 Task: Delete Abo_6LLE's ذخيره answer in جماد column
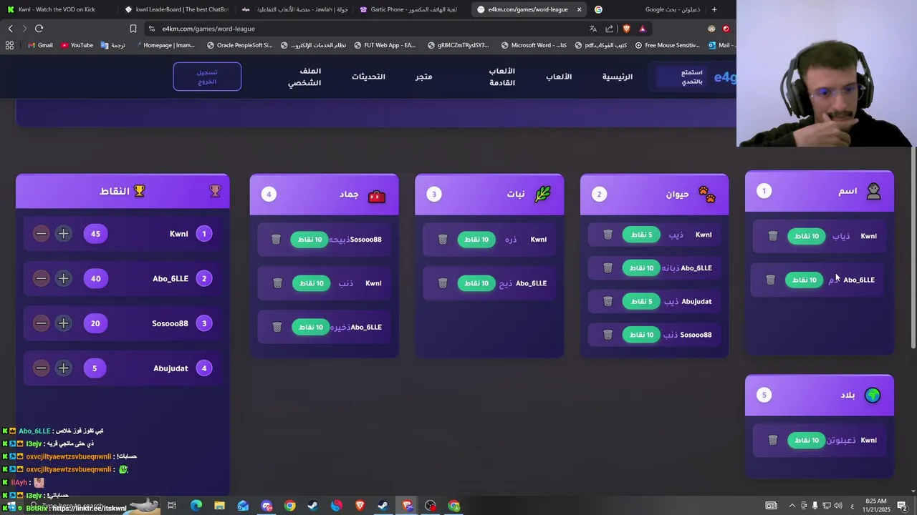click(x=277, y=327)
